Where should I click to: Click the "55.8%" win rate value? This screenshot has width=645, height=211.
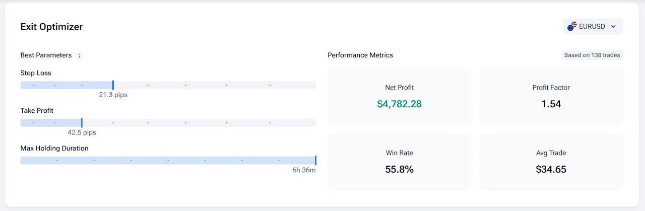point(400,169)
